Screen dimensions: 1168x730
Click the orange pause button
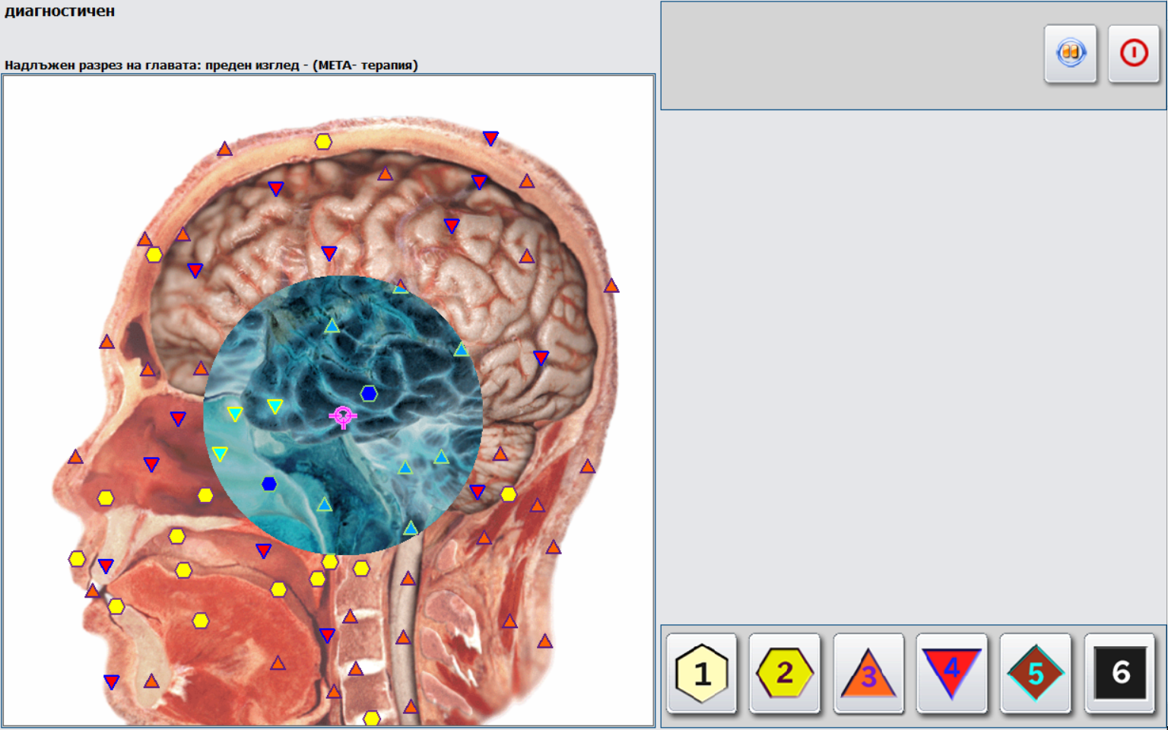pyautogui.click(x=1070, y=53)
